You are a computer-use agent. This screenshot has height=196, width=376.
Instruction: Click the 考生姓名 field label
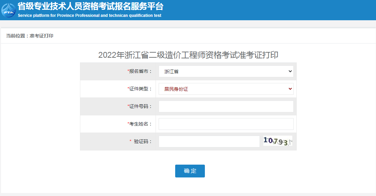[x=140, y=124]
